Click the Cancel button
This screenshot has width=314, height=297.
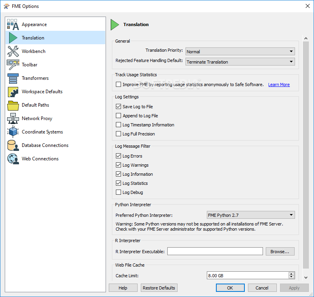(x=262, y=288)
